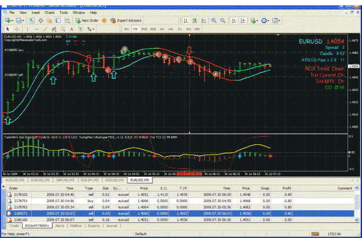The height and width of the screenshot is (238, 362).
Task: Open the Templates icon
Action: point(275,20)
